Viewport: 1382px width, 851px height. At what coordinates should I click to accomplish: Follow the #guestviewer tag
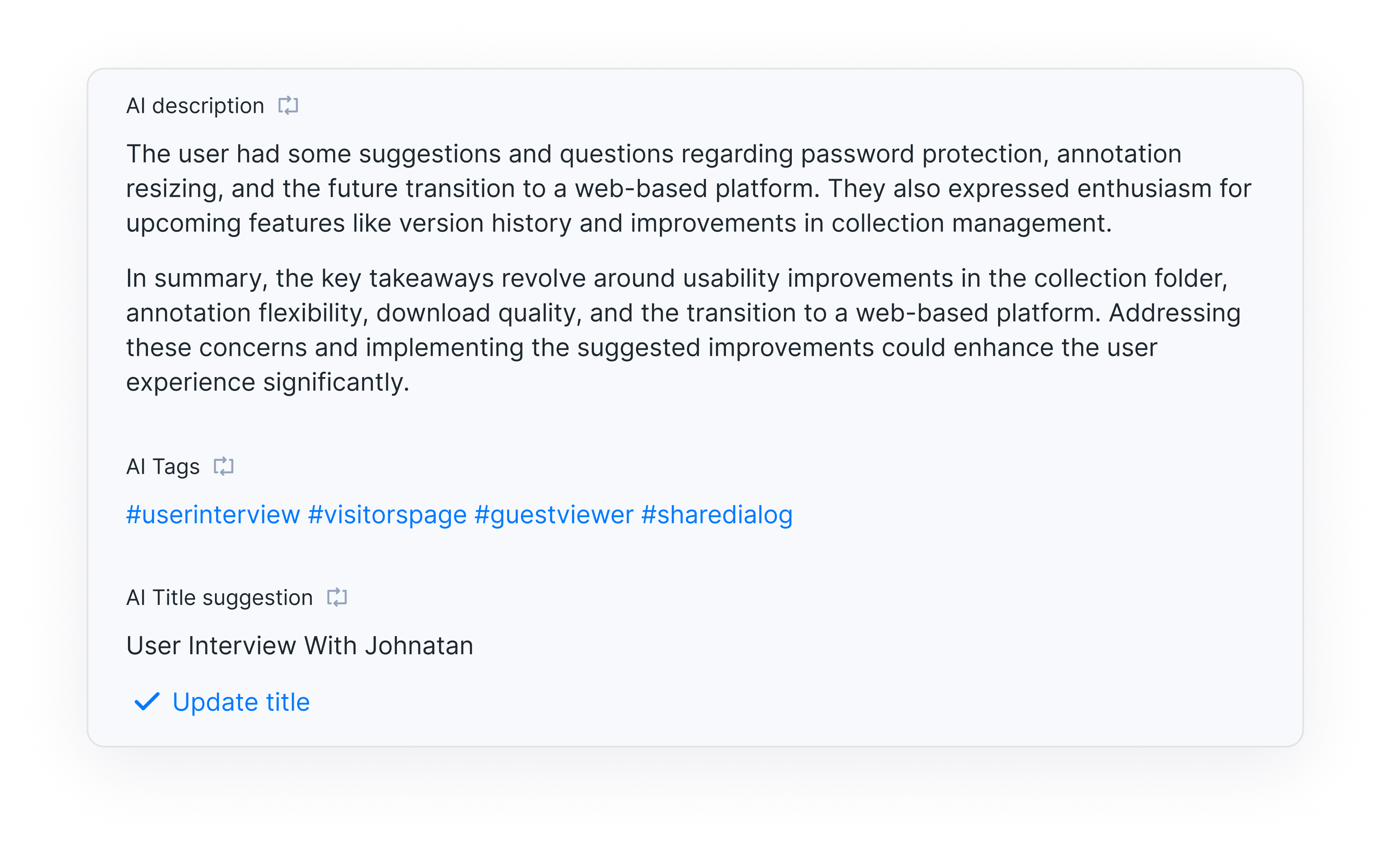click(x=554, y=514)
